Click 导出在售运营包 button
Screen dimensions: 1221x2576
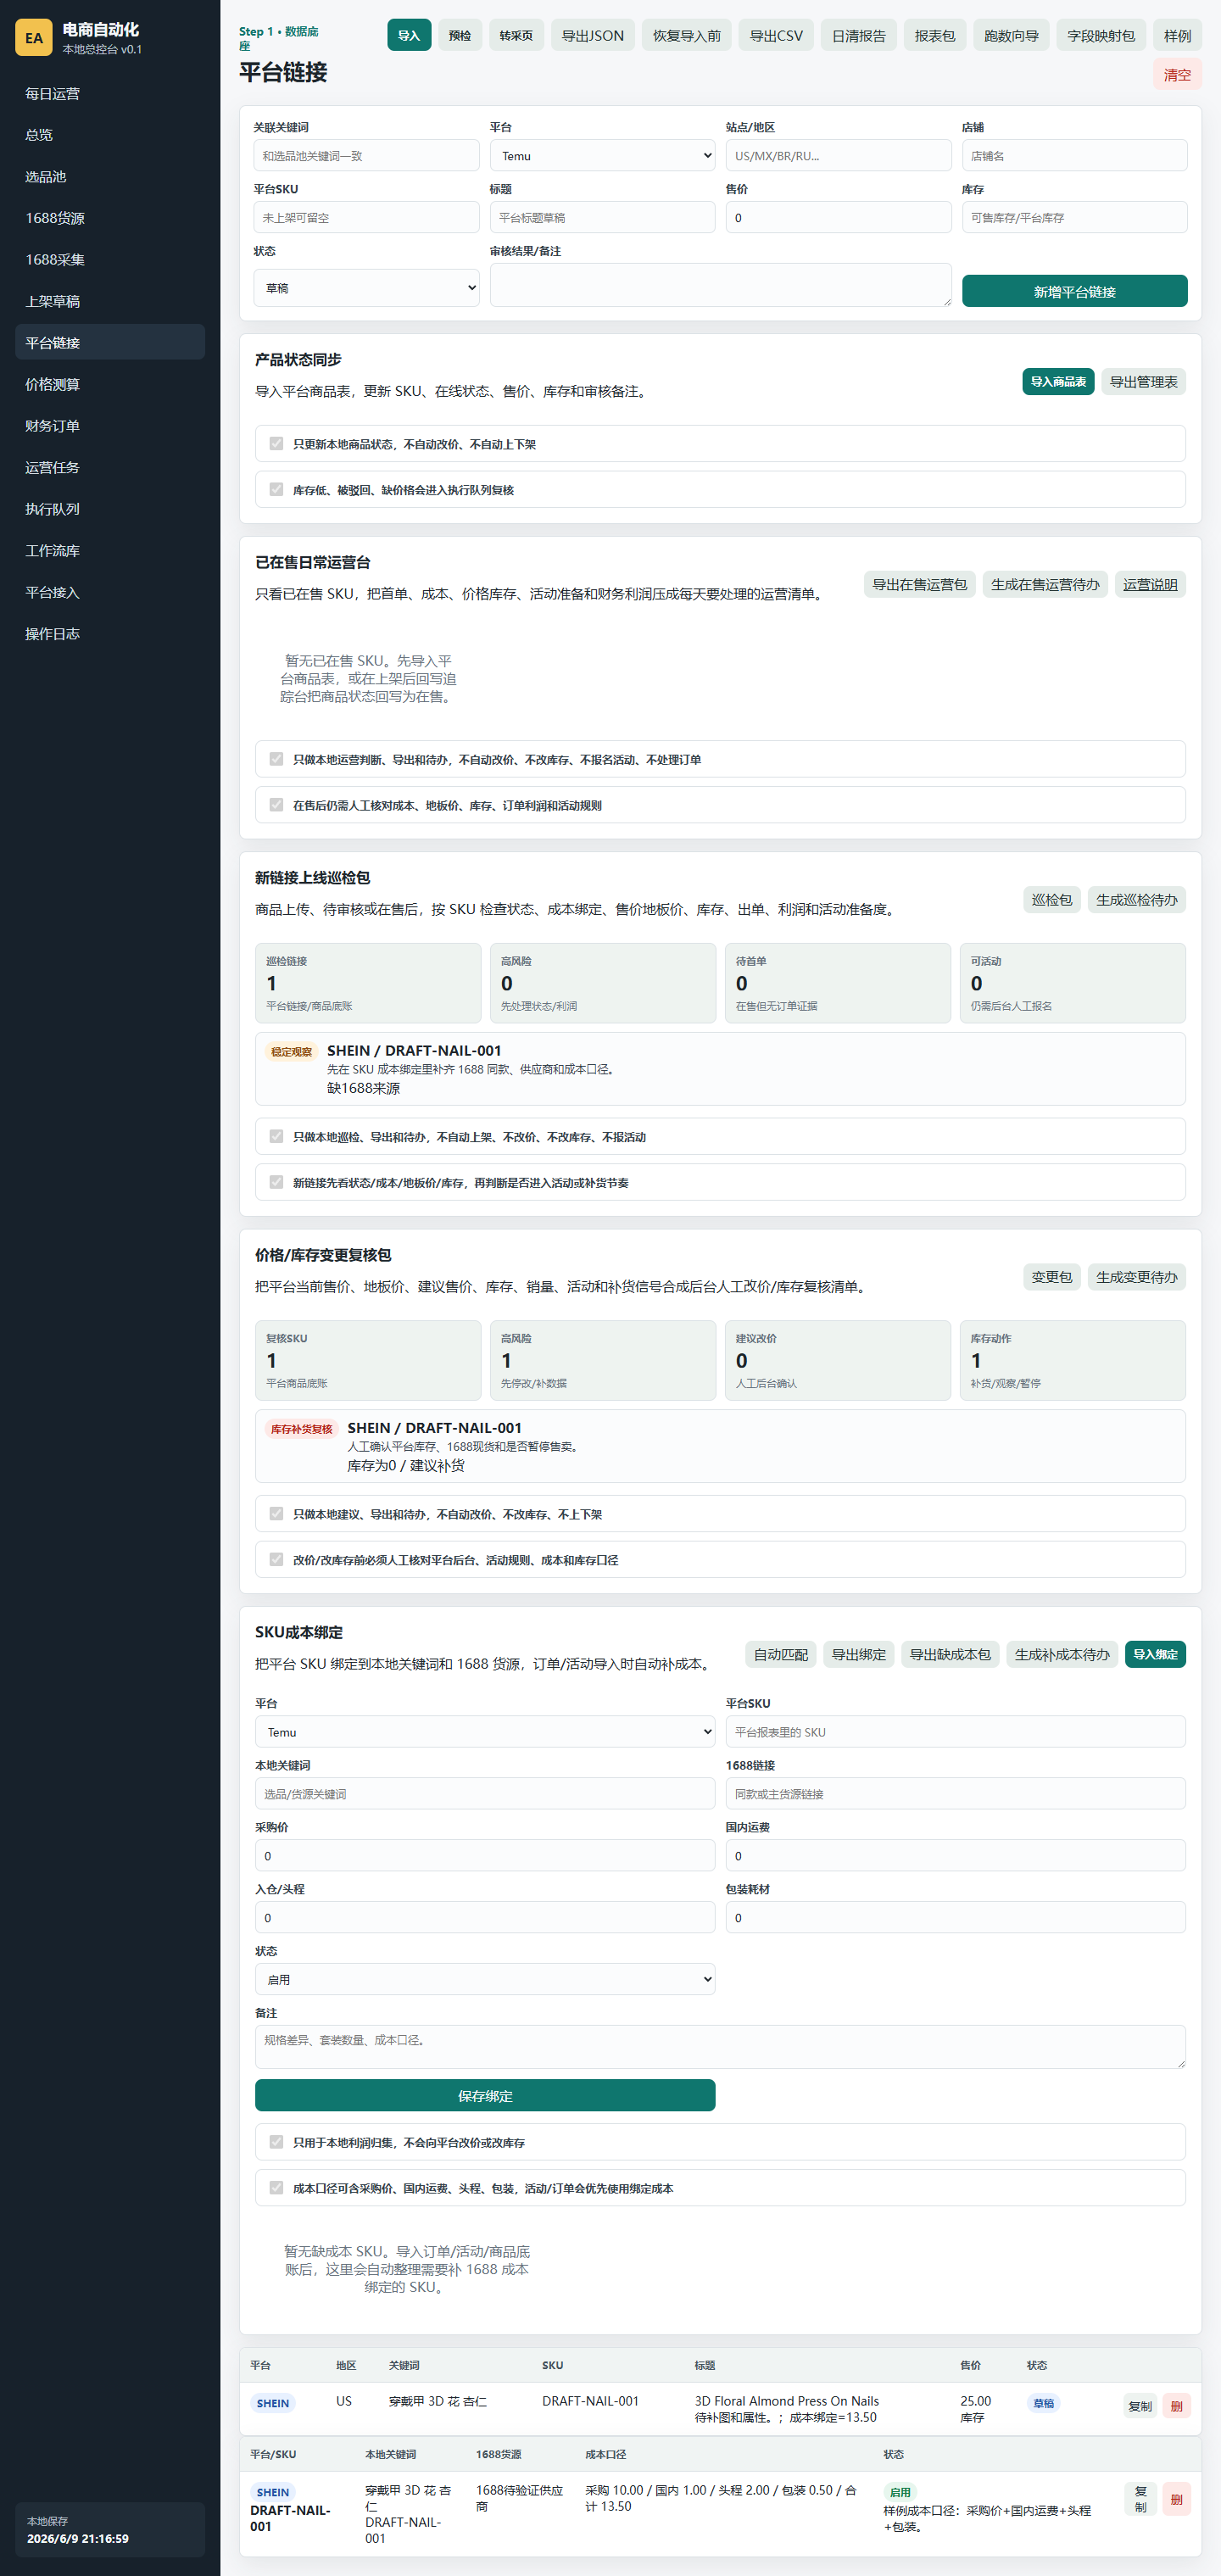tap(919, 584)
